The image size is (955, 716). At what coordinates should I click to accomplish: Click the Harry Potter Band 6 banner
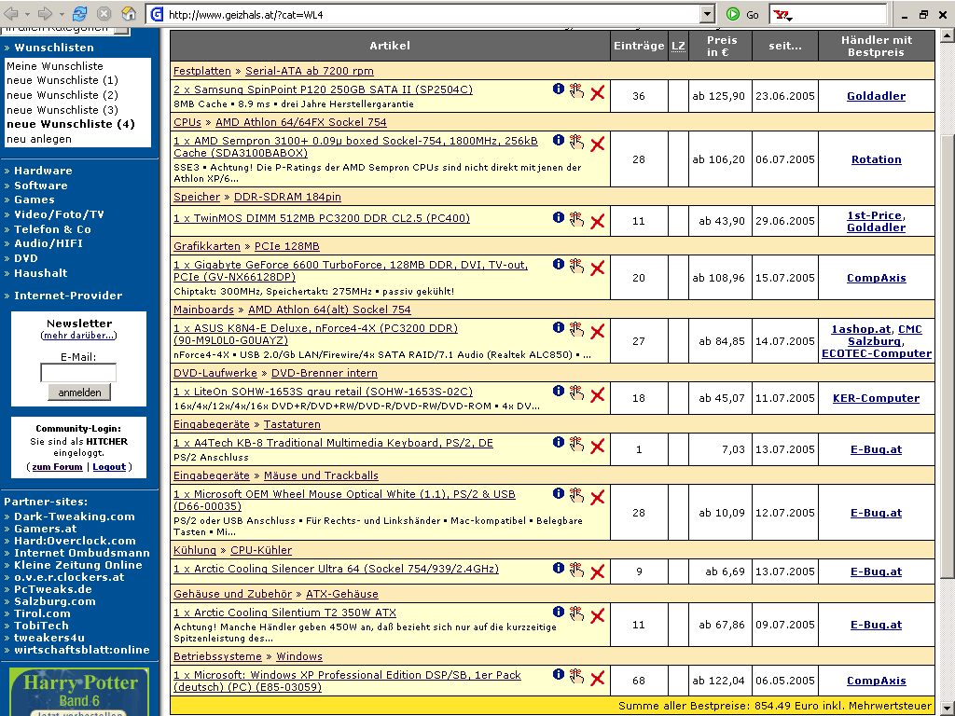pos(79,692)
